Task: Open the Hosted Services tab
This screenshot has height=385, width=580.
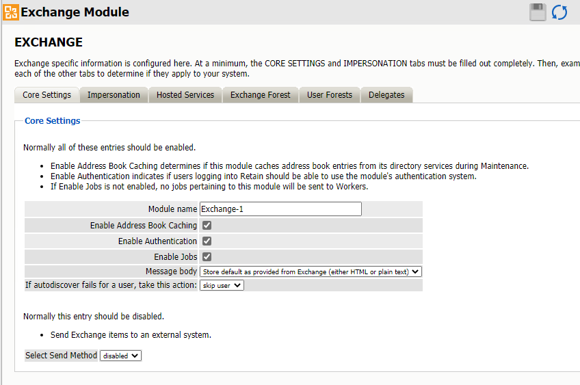Action: pyautogui.click(x=185, y=95)
